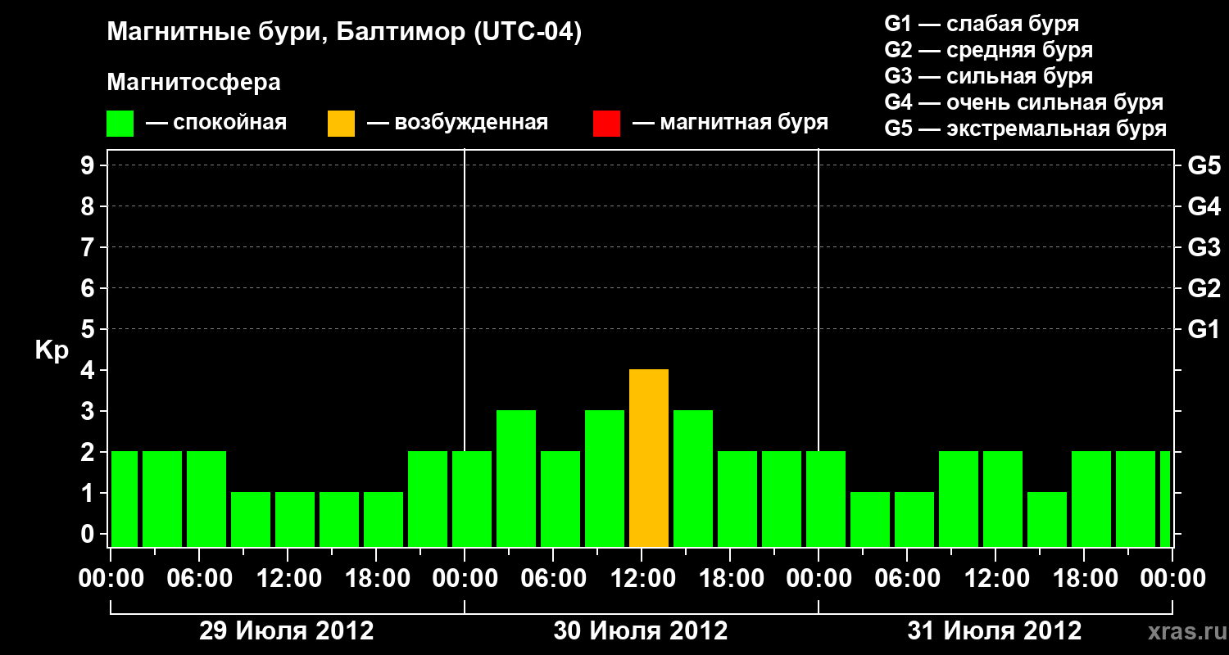Click the "Kp" axis label
The height and width of the screenshot is (655, 1229).
click(x=52, y=351)
